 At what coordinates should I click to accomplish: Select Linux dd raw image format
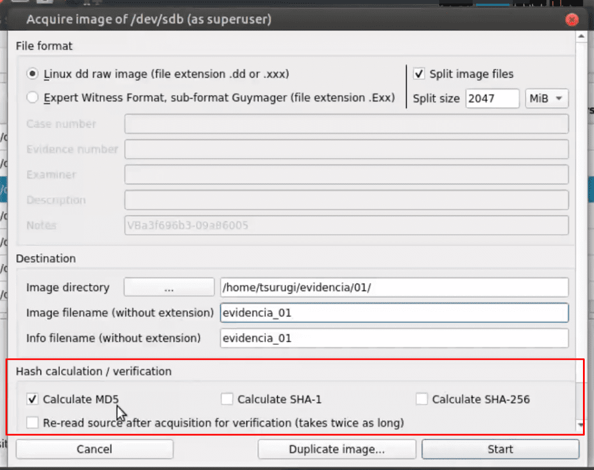pyautogui.click(x=32, y=74)
